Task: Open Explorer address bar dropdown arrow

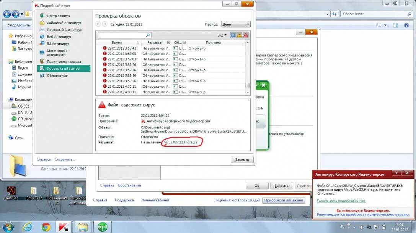Action: 327,14
